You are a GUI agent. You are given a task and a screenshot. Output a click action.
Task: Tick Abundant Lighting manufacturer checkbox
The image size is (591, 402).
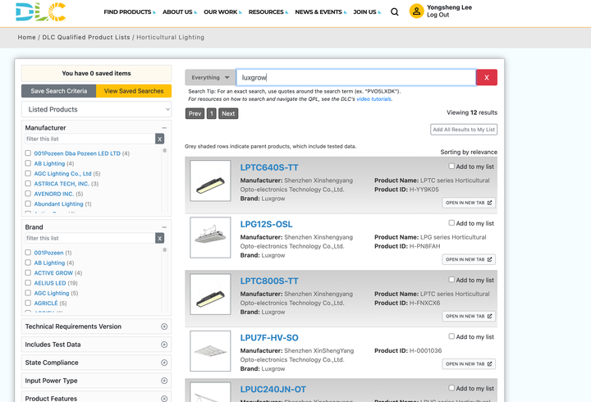[28, 203]
